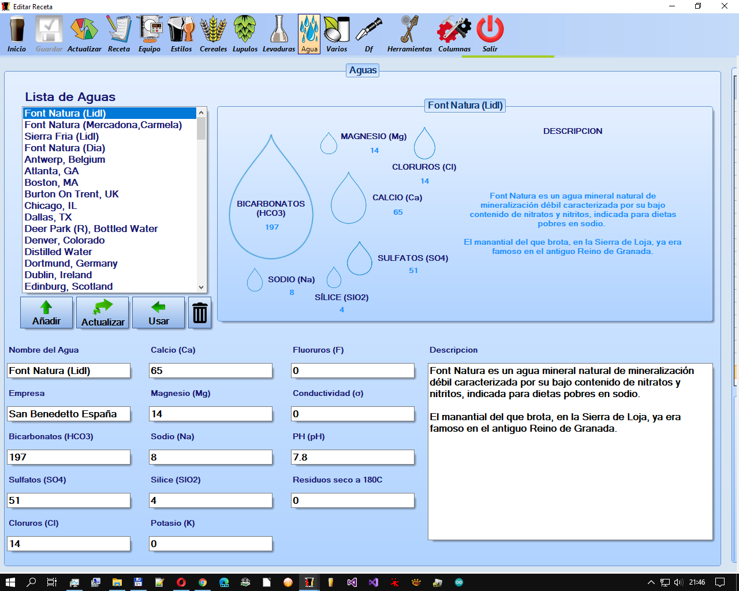Click the volume speaker tray icon
Screen dimensions: 739x591
click(678, 582)
